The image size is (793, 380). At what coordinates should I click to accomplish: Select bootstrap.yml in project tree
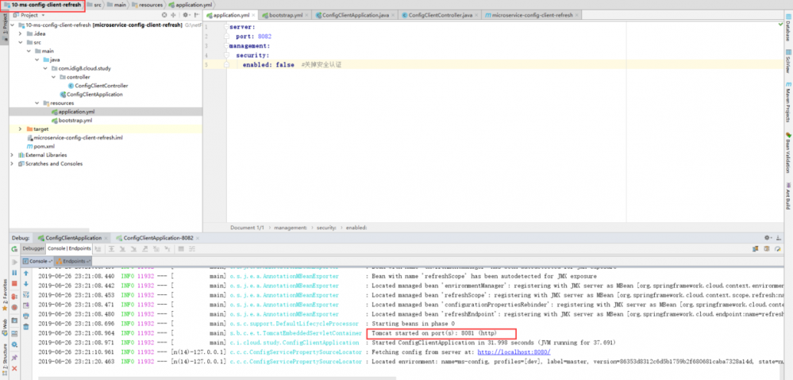(x=75, y=121)
